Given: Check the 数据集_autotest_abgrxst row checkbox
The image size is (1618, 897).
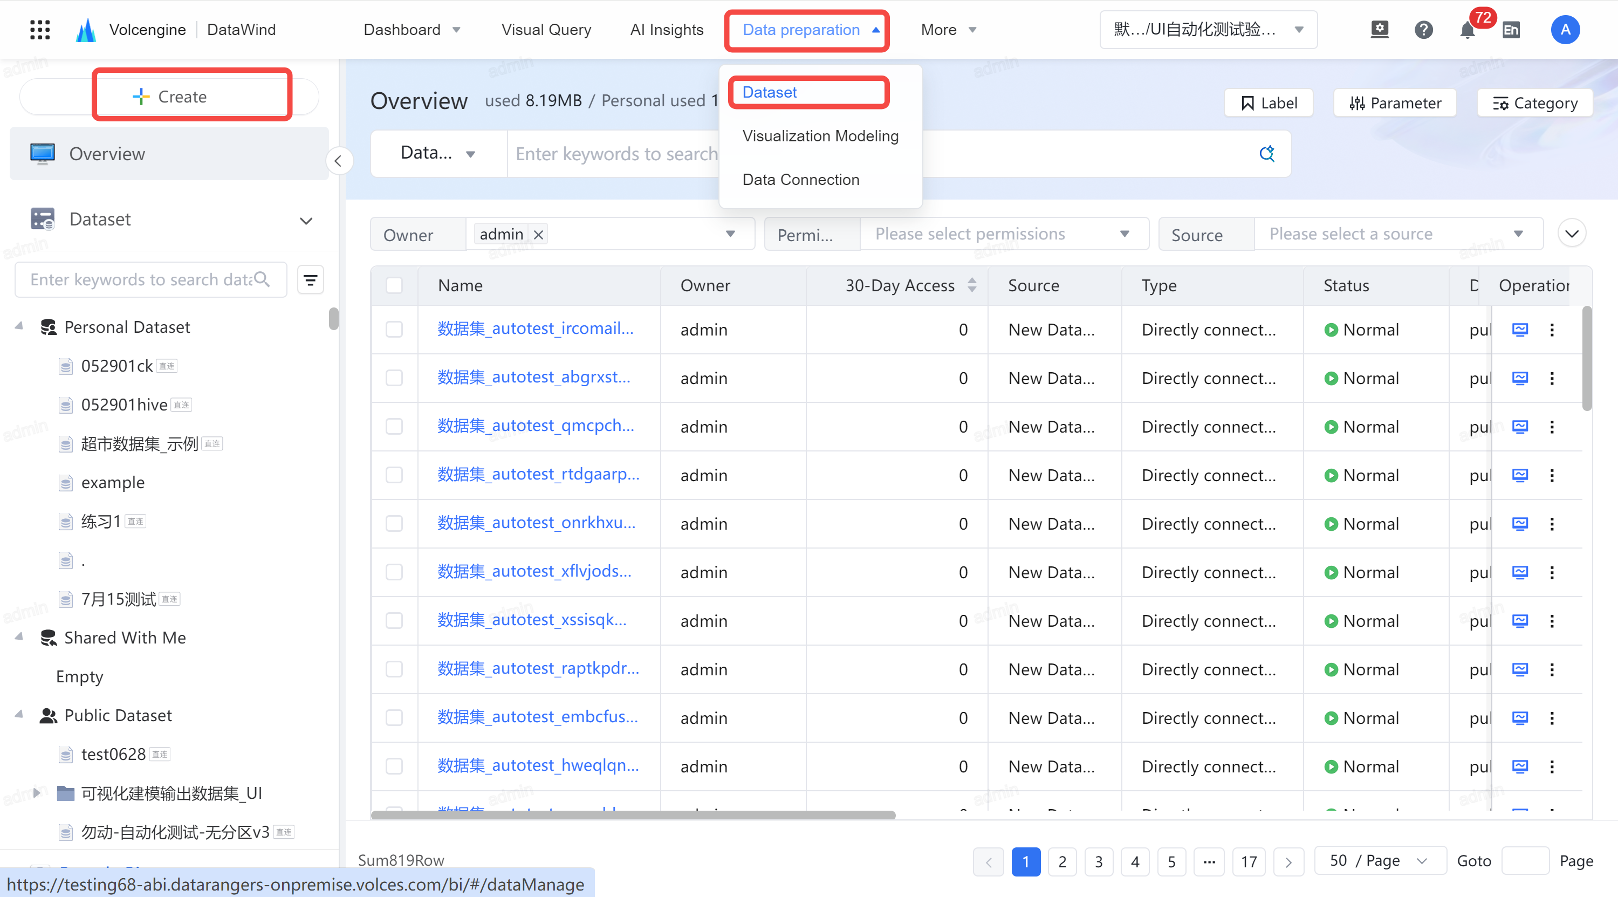Looking at the screenshot, I should (x=394, y=378).
